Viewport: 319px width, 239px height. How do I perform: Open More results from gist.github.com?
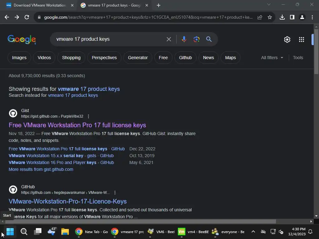click(41, 170)
